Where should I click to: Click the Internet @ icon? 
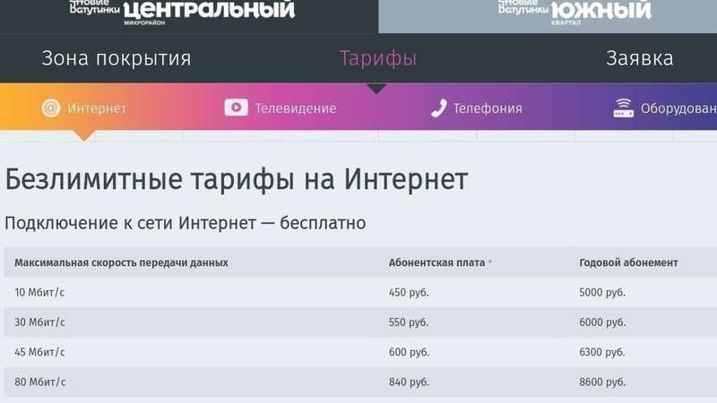pyautogui.click(x=51, y=108)
